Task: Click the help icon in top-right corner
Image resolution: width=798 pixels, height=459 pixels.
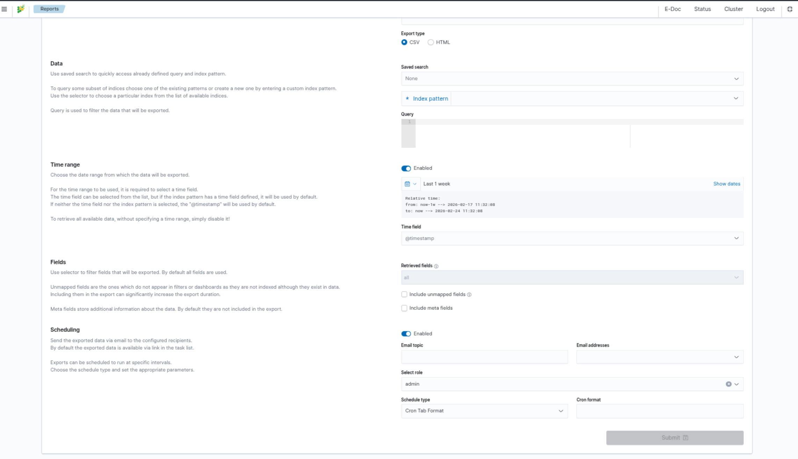Action: pyautogui.click(x=790, y=9)
